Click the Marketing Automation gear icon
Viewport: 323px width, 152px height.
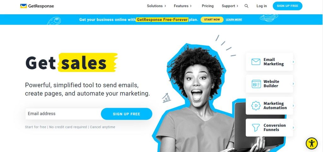pos(256,106)
